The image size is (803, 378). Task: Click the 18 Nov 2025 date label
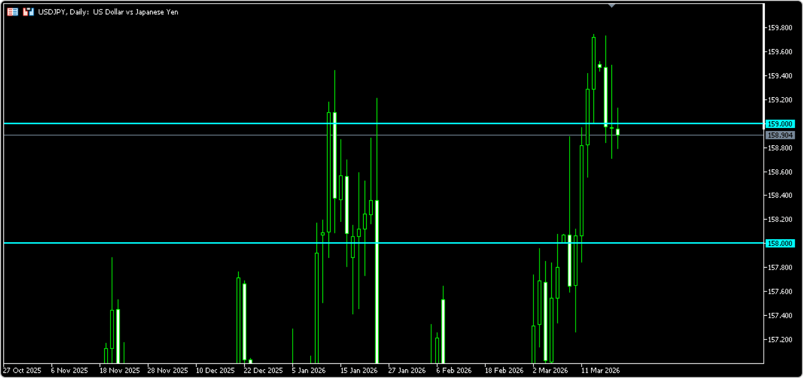click(x=120, y=370)
